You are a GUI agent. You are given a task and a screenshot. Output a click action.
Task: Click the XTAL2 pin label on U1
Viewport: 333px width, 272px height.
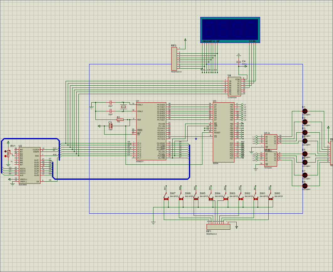(140, 111)
